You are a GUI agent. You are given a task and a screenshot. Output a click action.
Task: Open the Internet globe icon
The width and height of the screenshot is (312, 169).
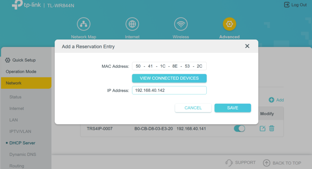(x=132, y=24)
